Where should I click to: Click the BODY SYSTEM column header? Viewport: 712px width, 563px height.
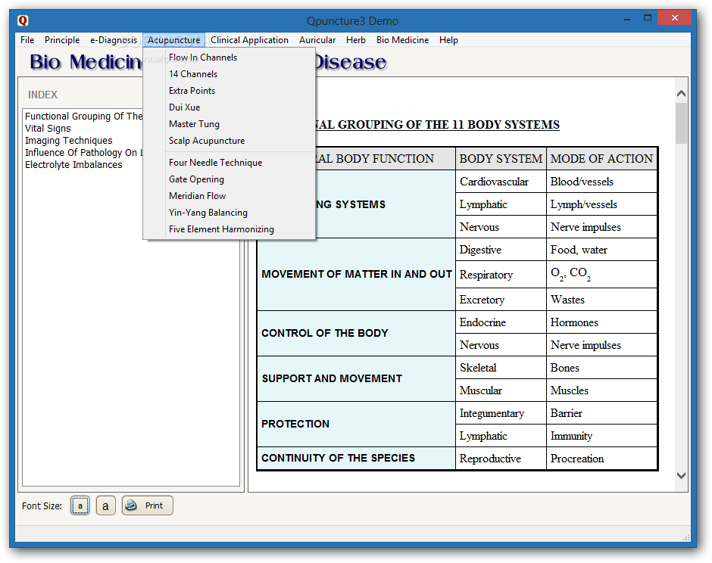[501, 159]
